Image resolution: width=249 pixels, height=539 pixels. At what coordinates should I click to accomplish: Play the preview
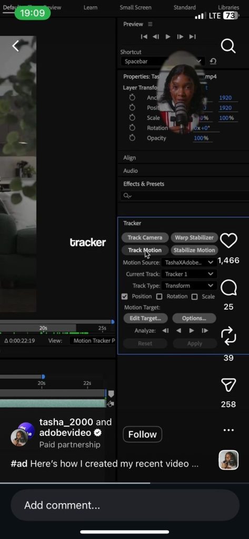click(x=168, y=37)
